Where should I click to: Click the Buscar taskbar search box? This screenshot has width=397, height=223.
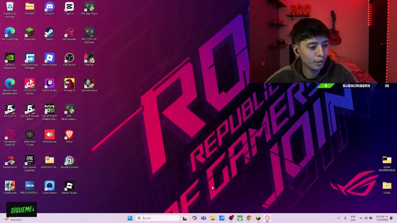(158, 218)
